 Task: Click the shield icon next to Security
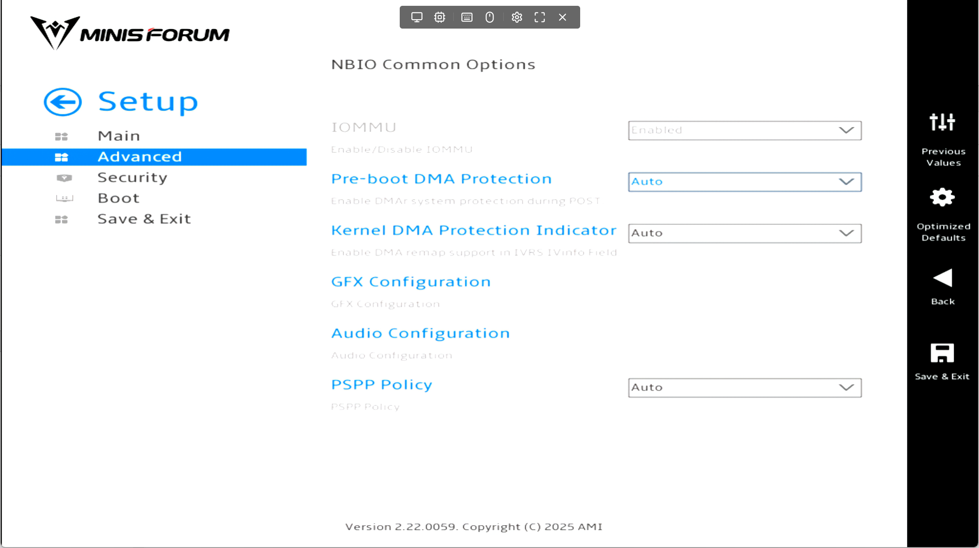[64, 178]
